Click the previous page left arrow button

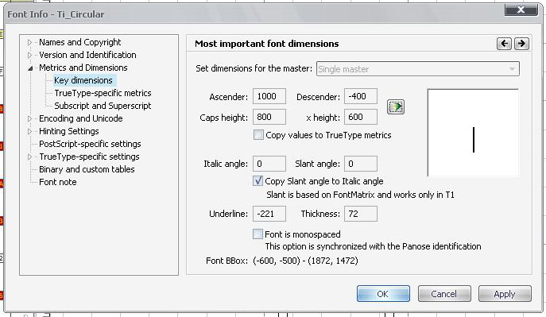tap(504, 44)
